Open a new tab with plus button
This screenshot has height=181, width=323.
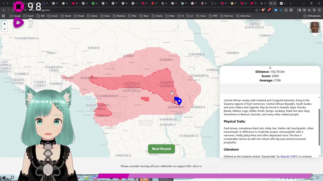[x=290, y=3]
